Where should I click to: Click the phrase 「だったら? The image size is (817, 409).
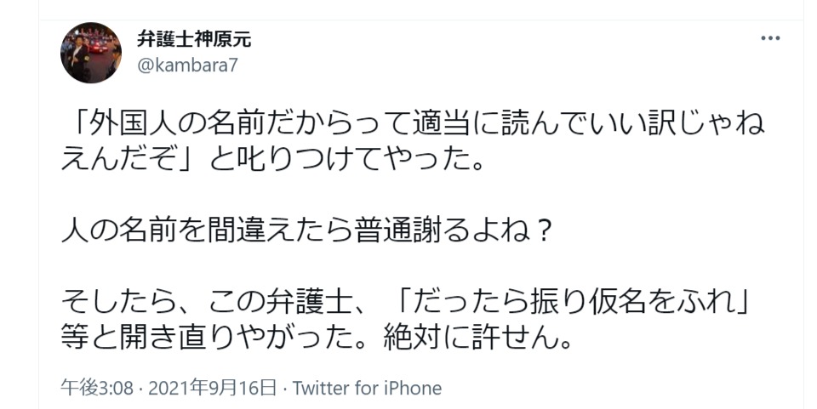tap(446, 304)
